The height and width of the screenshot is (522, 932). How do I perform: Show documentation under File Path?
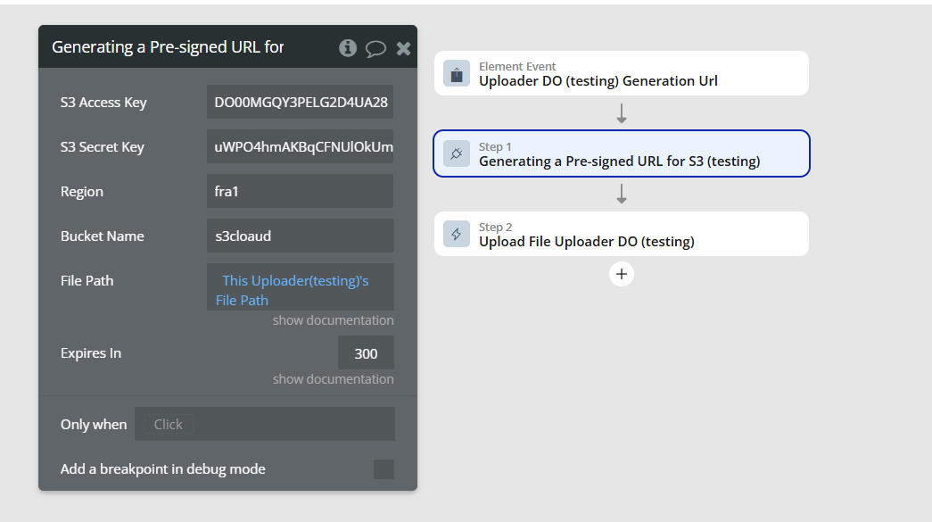(333, 320)
